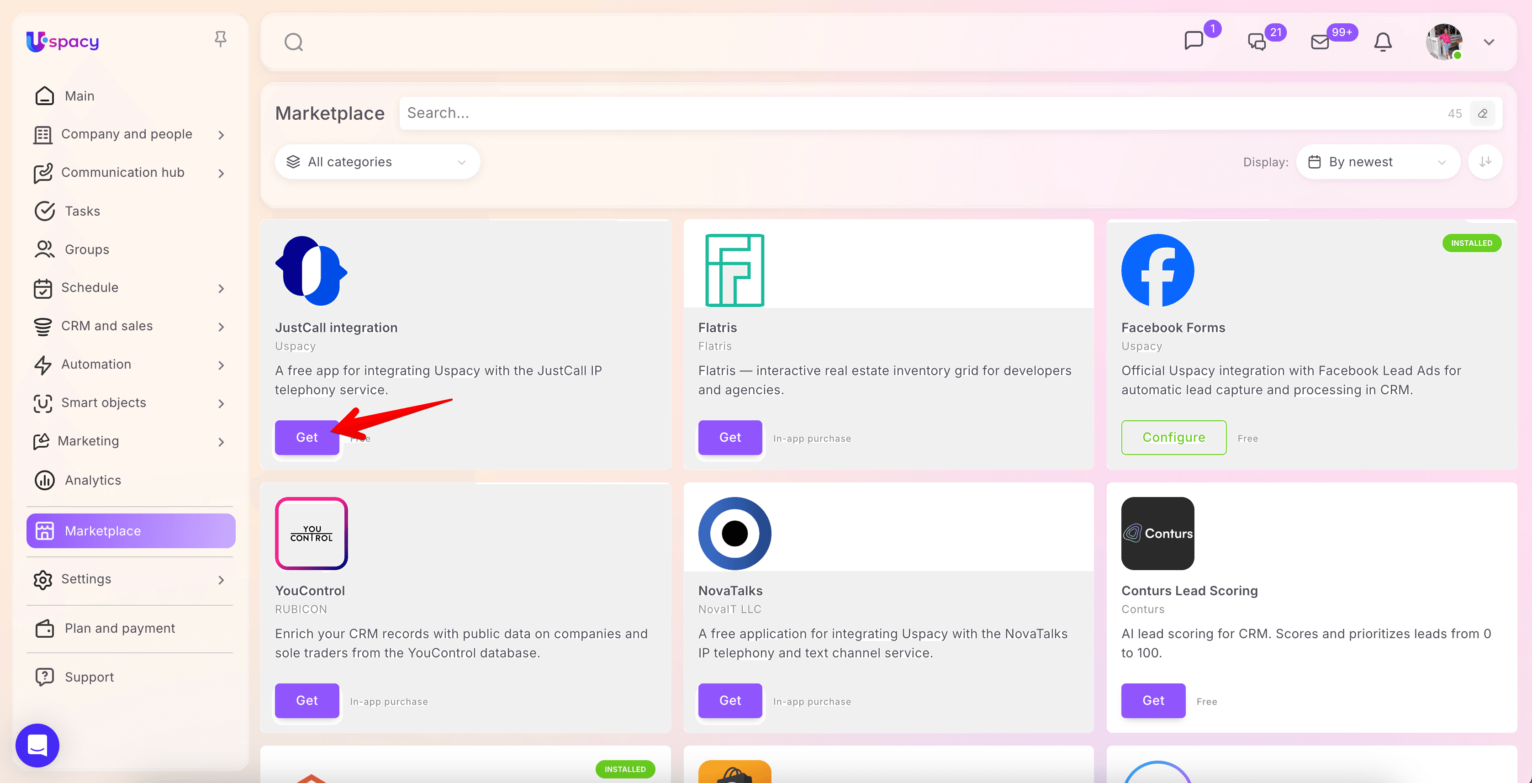Get the YouControl app
Screen dimensions: 1532x783
click(307, 700)
